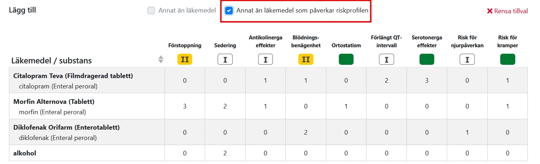
Task: Enable the 'Annat än läkemedel' checkbox
Action: coord(151,11)
